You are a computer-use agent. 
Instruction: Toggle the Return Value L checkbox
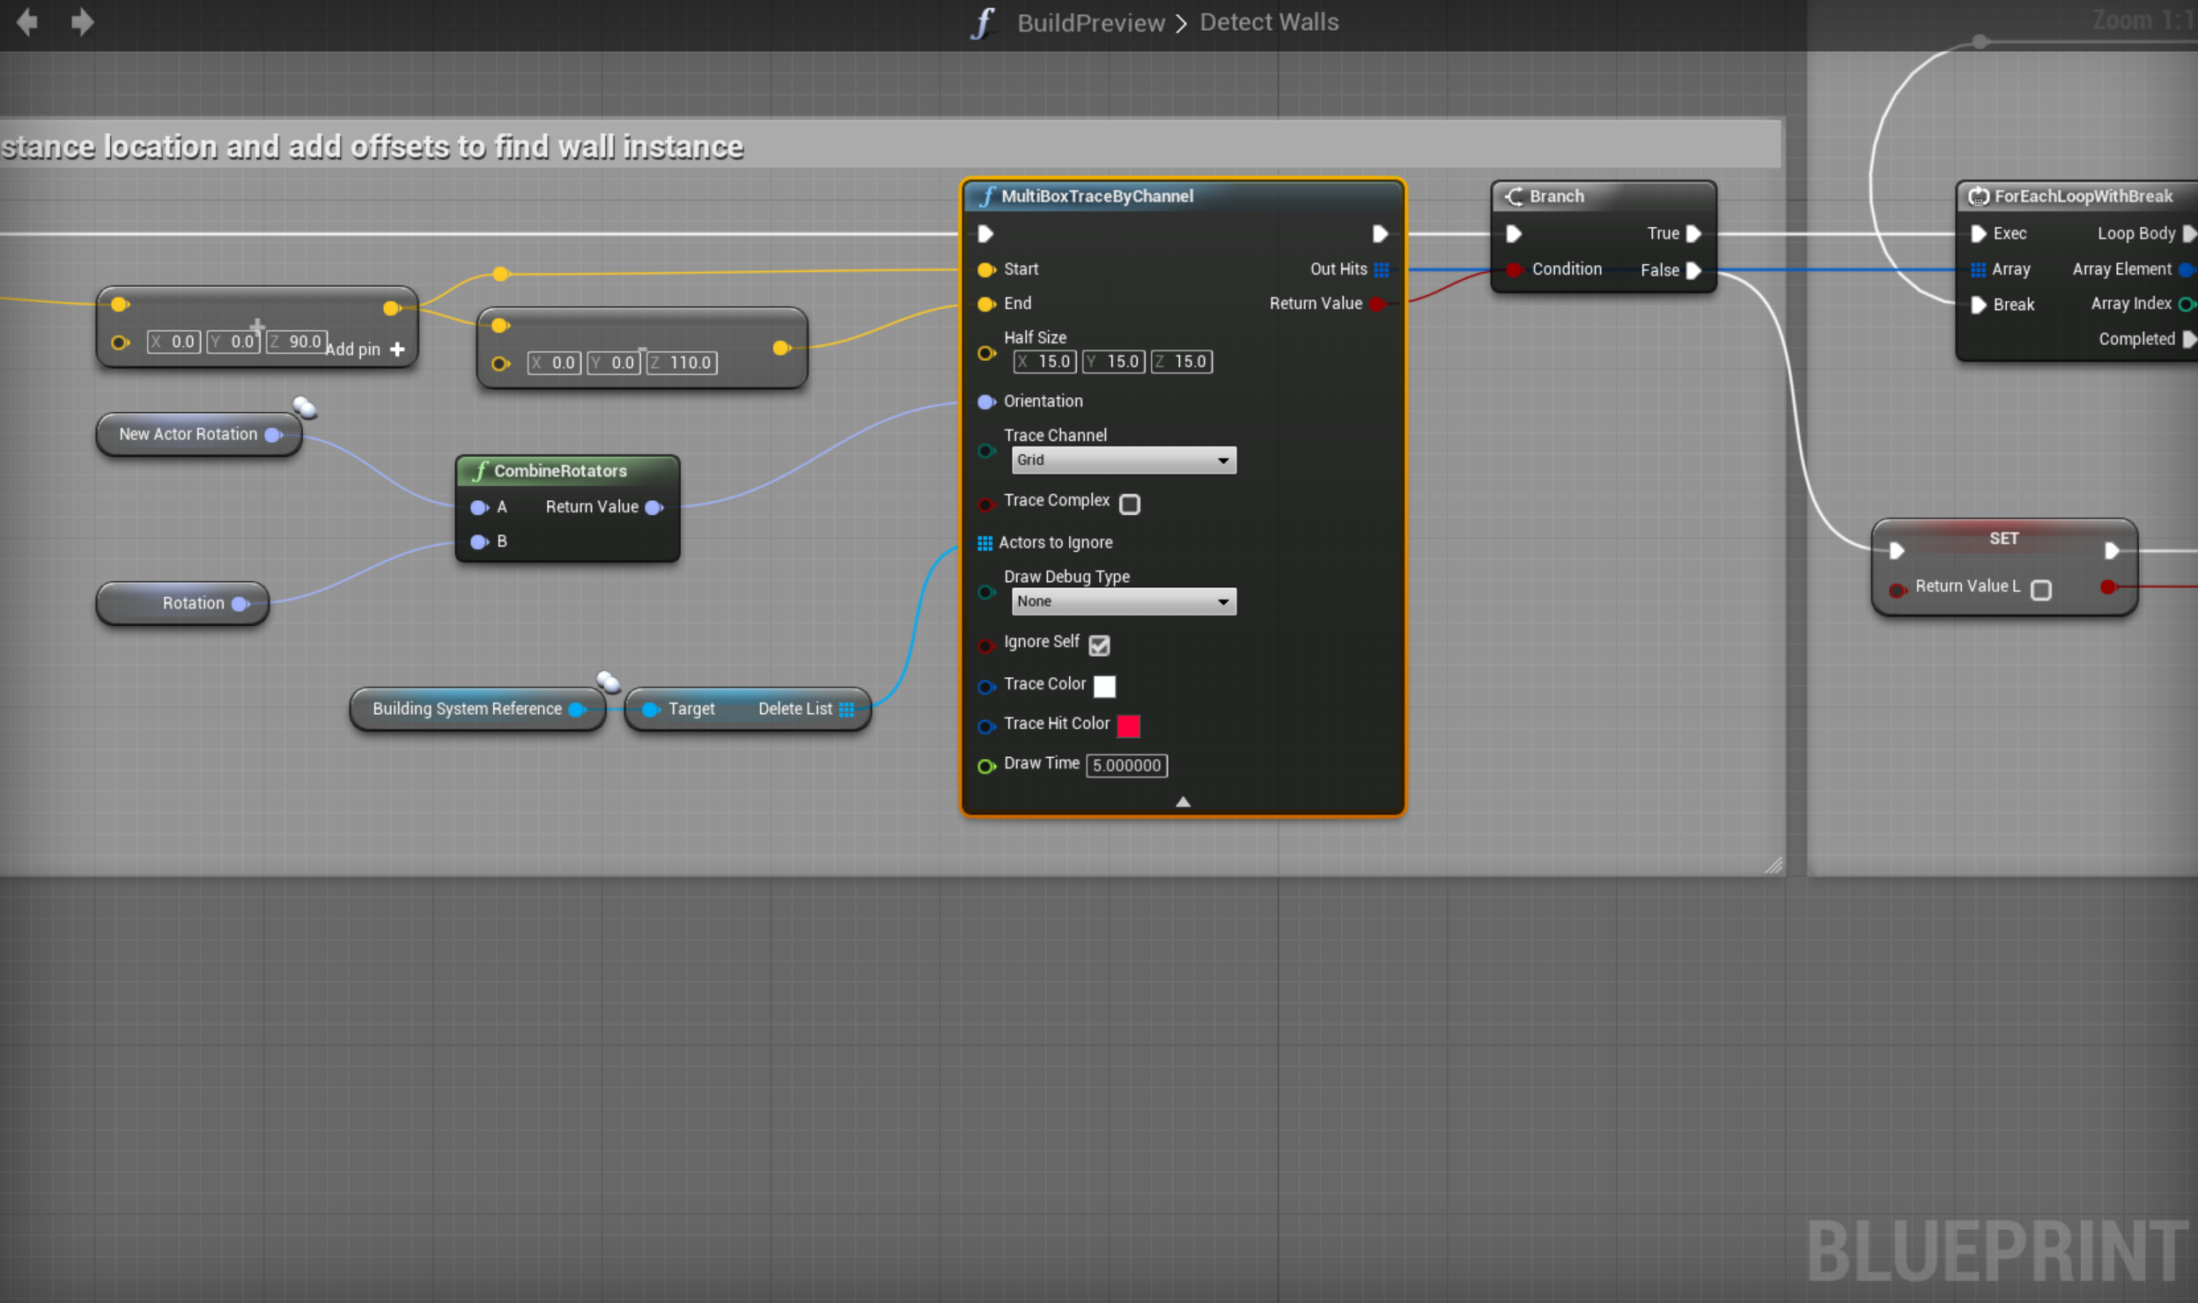click(2041, 590)
